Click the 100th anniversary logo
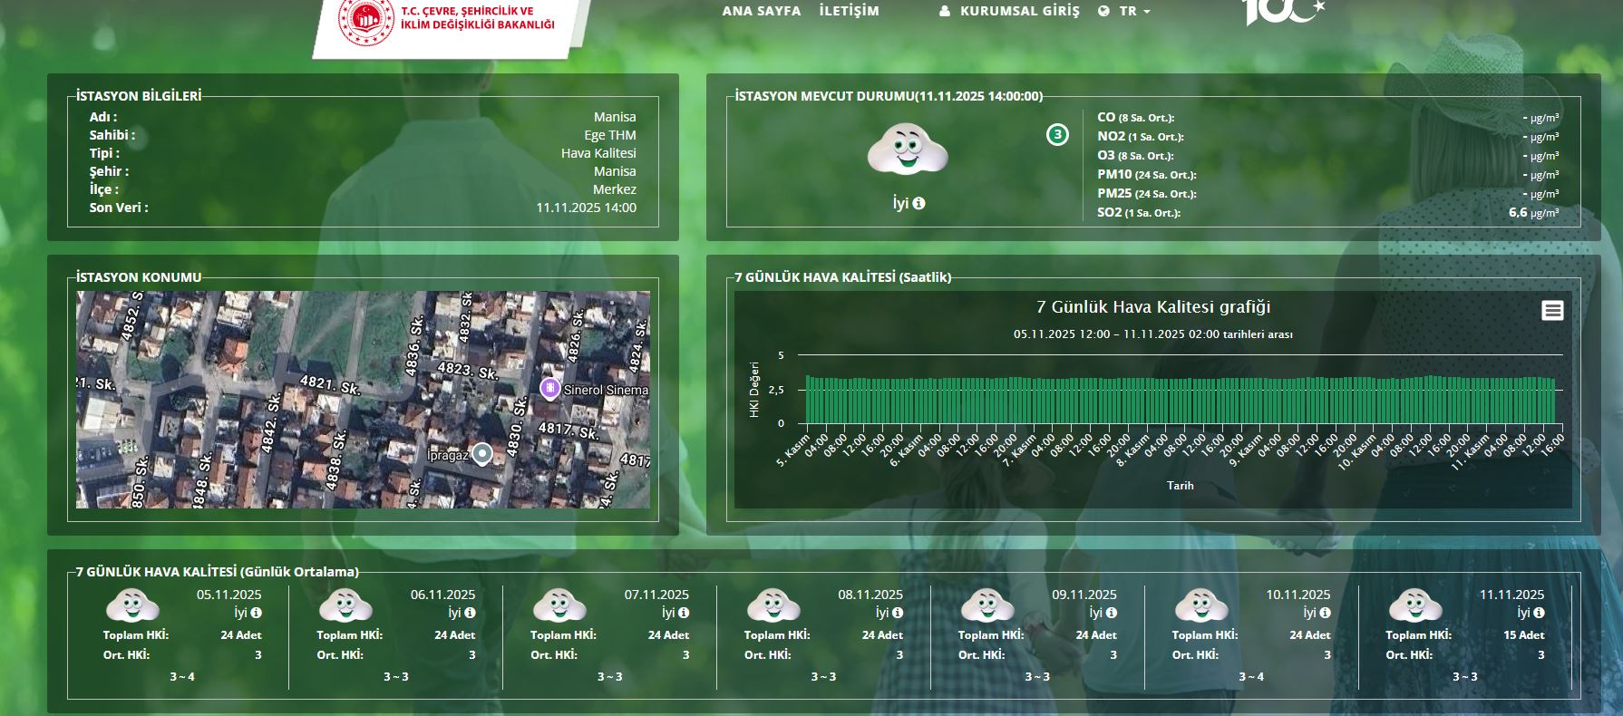This screenshot has height=716, width=1623. [x=1282, y=11]
